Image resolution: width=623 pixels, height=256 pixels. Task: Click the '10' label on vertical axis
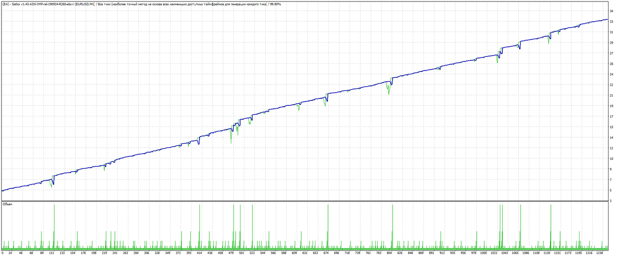611,158
